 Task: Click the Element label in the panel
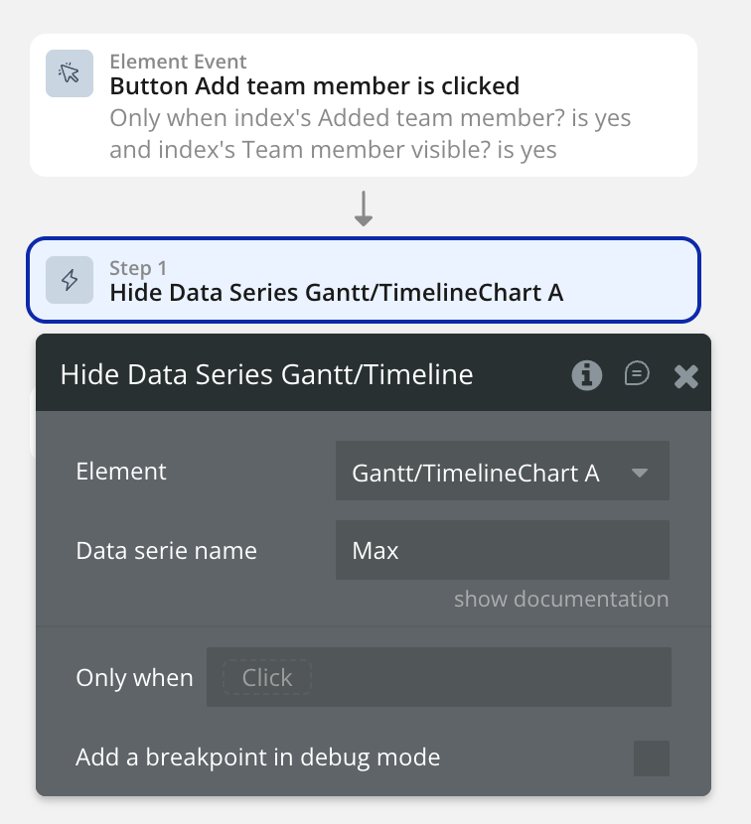click(x=121, y=472)
